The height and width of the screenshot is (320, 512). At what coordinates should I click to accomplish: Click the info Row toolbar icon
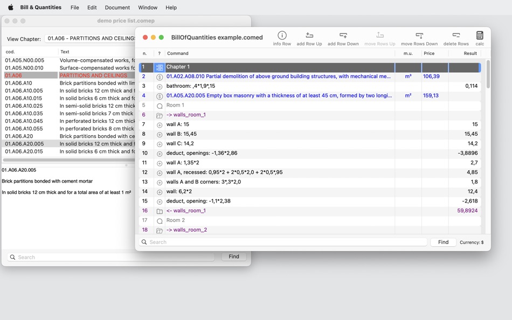point(282,35)
